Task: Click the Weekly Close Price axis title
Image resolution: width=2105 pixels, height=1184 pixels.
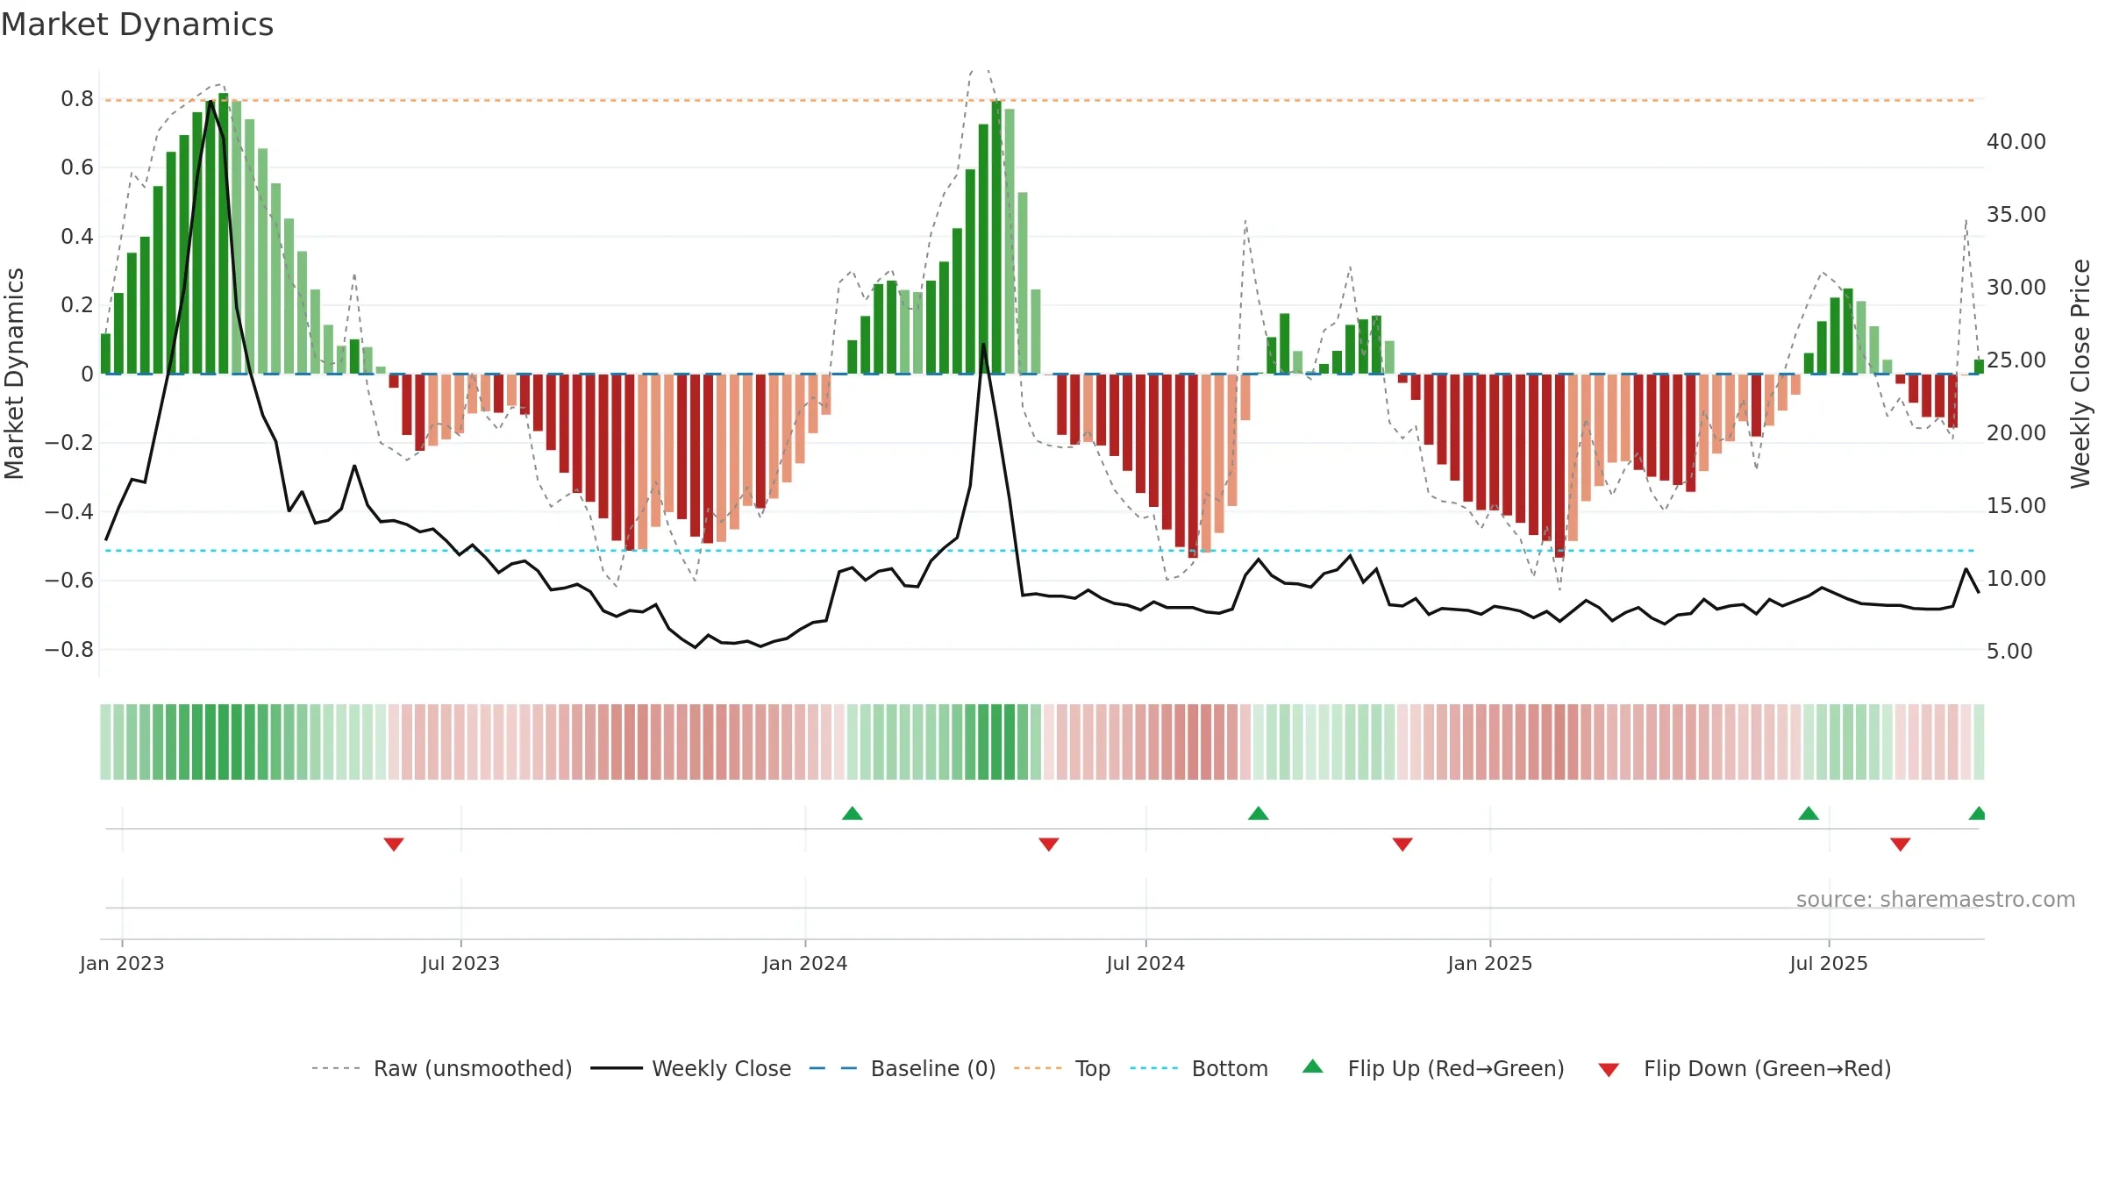Action: click(2080, 374)
